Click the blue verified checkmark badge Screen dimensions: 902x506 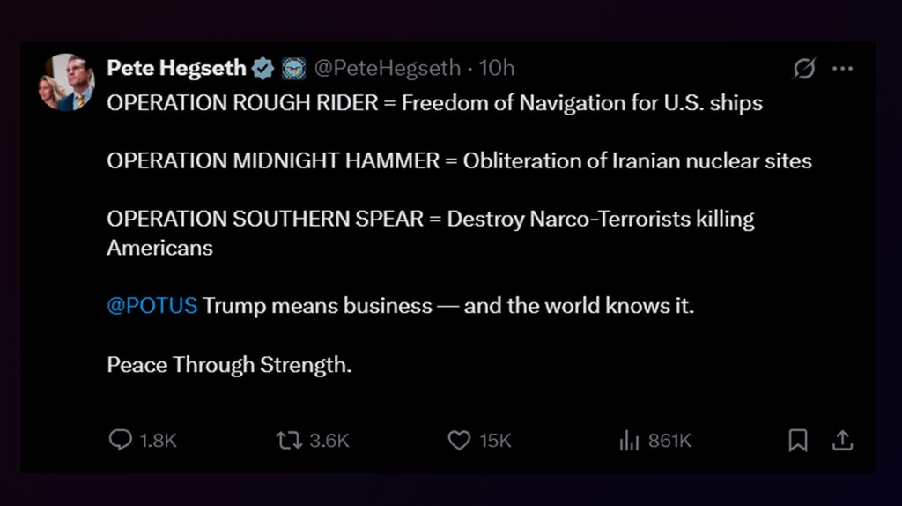[263, 68]
